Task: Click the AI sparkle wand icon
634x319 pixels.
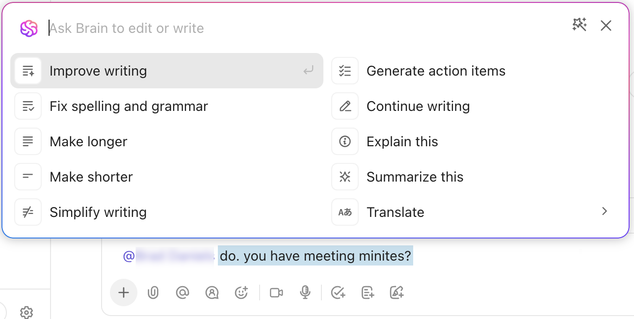Action: point(580,25)
